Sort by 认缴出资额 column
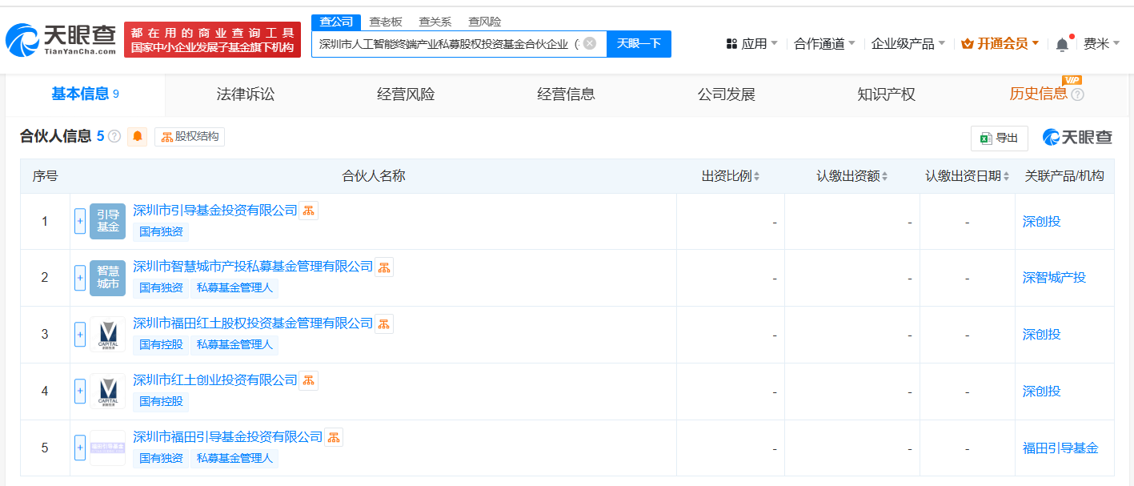Image resolution: width=1134 pixels, height=486 pixels. tap(852, 176)
